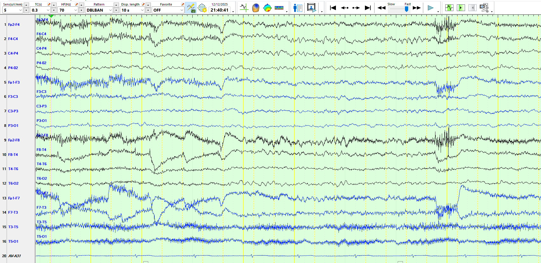The height and width of the screenshot is (263, 541).
Task: Go to the previous event marker
Action: point(345,8)
